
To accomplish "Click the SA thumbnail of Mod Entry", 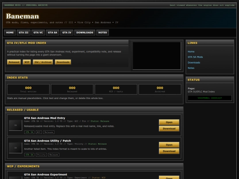I will point(15,125).
